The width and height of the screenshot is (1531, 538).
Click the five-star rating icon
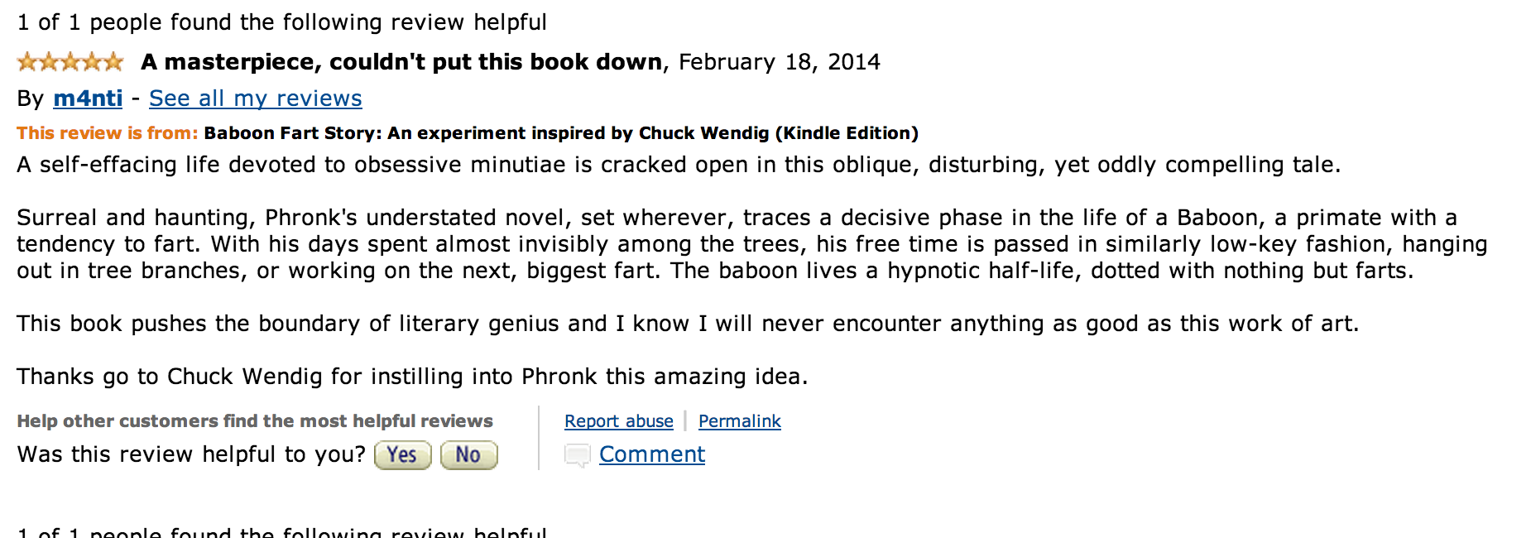(70, 62)
